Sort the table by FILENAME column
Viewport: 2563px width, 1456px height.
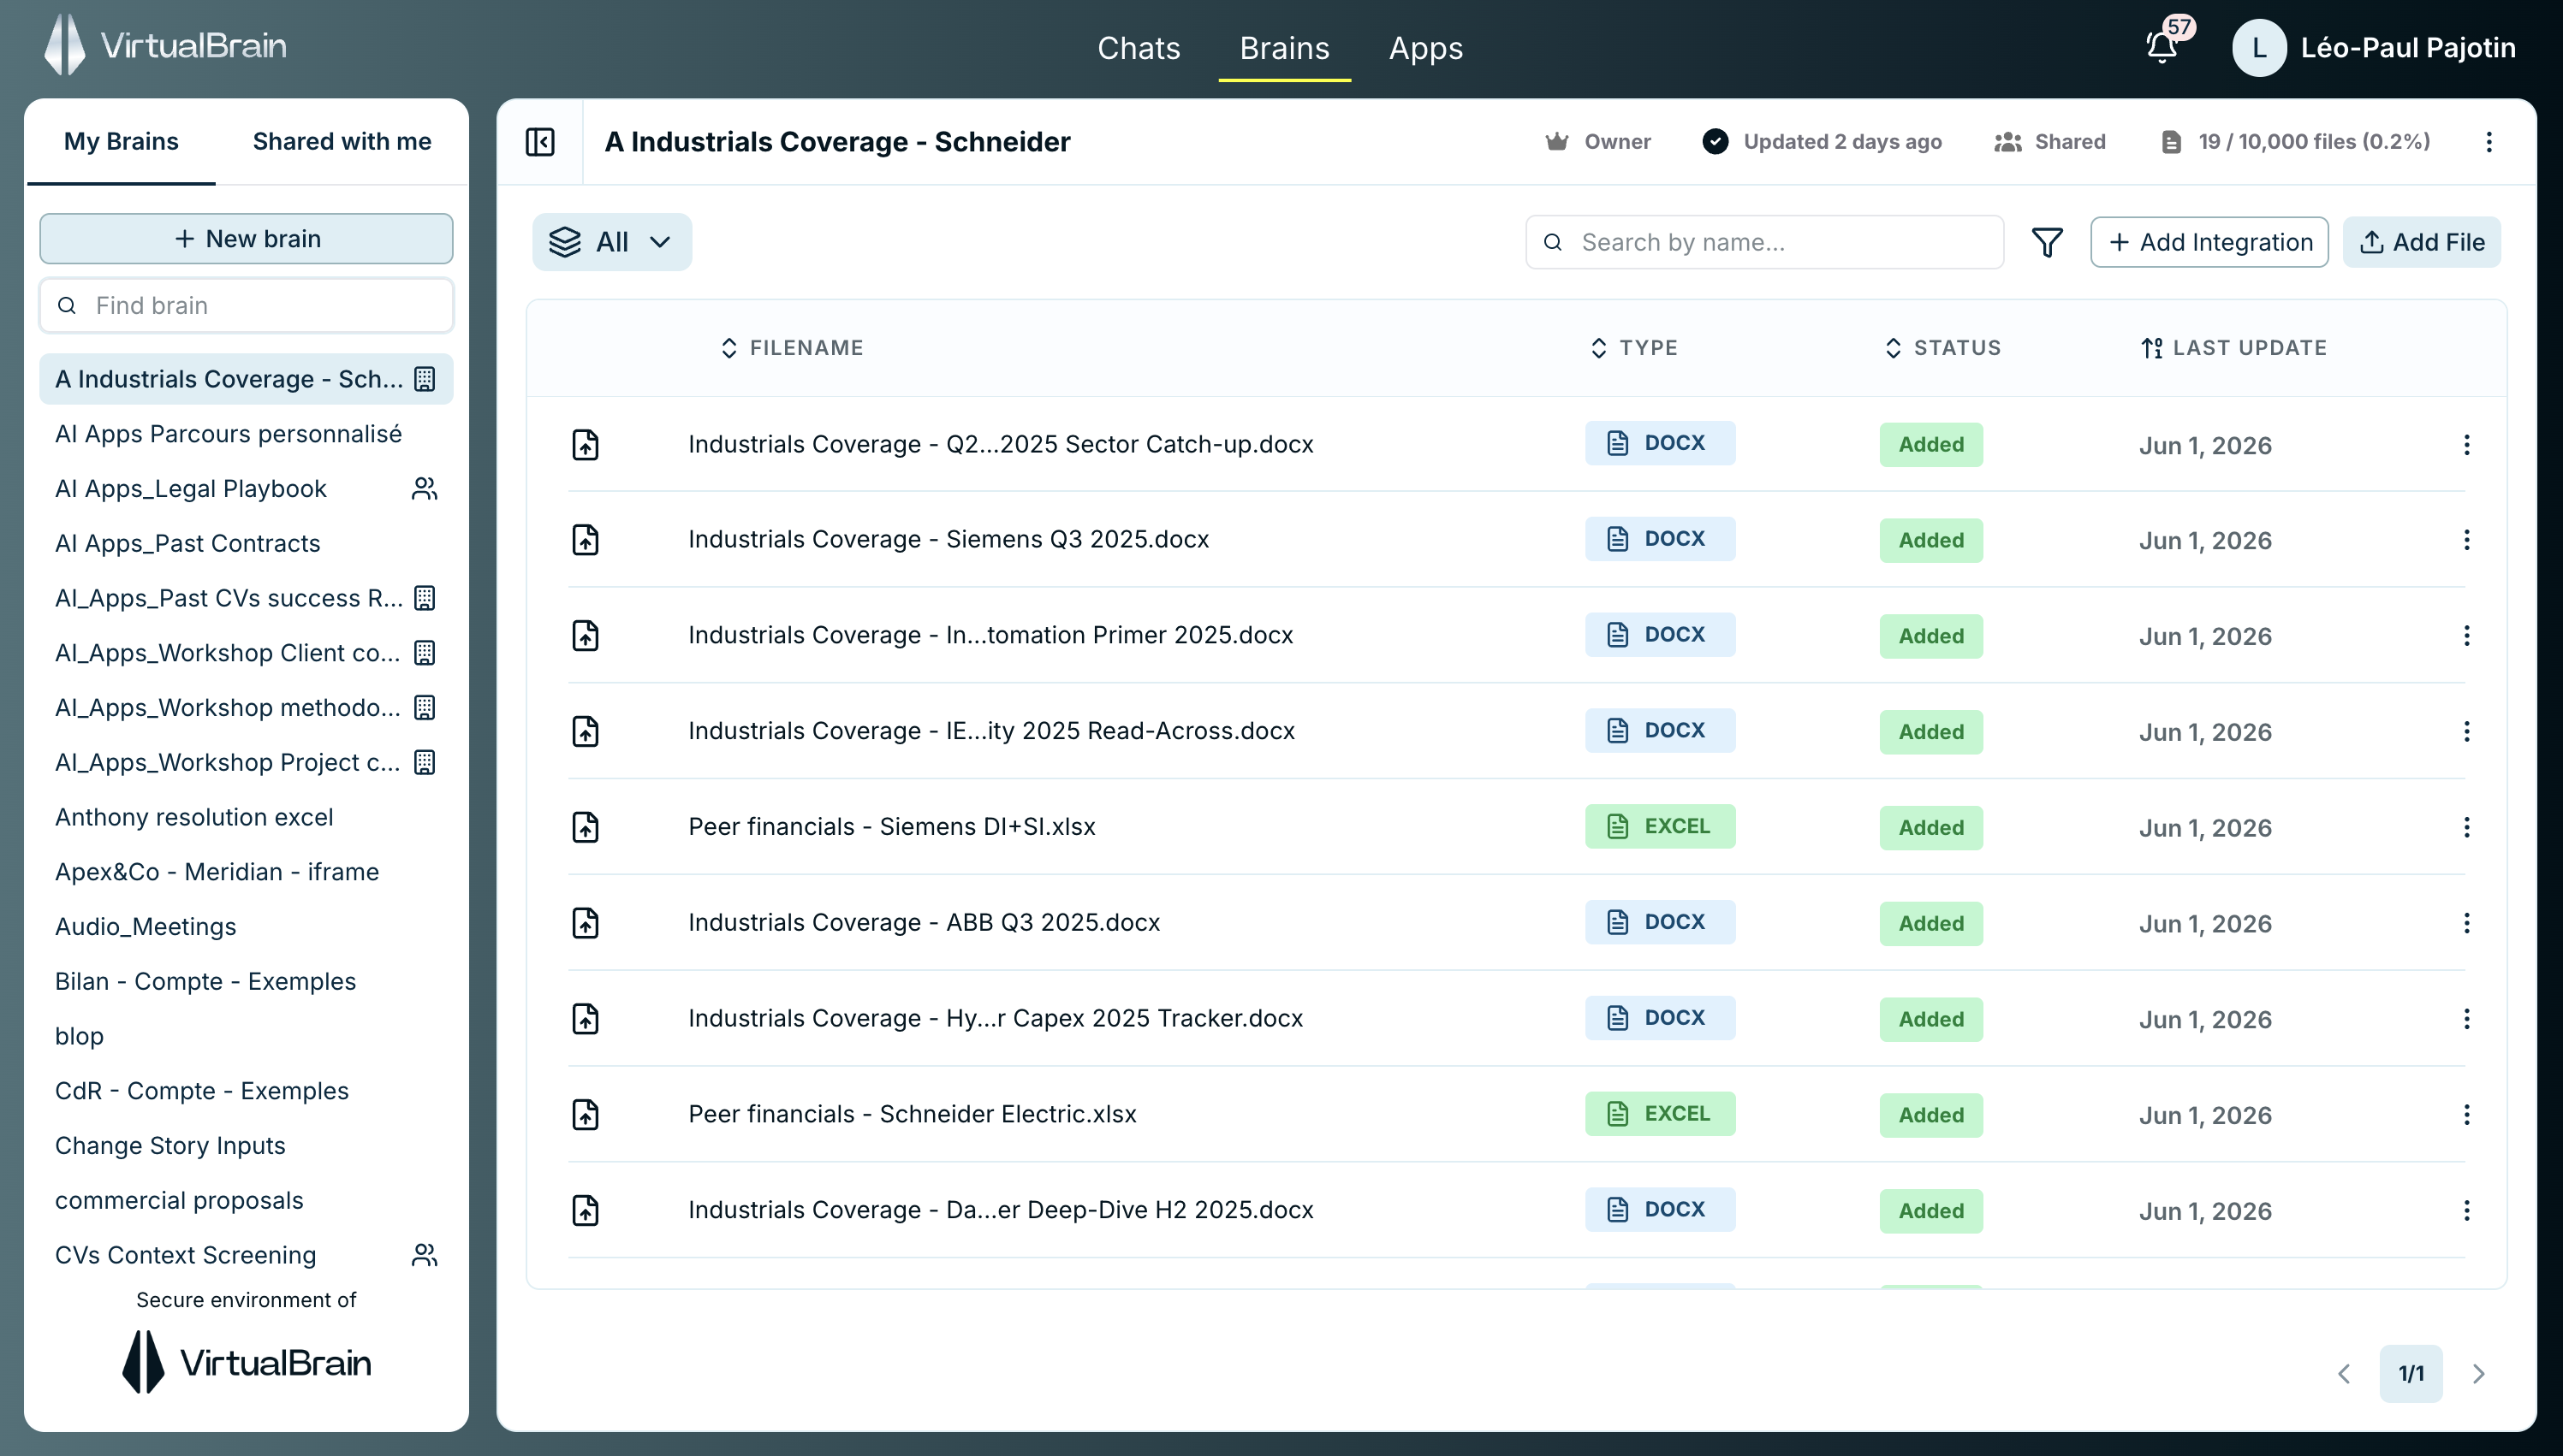[x=793, y=348]
